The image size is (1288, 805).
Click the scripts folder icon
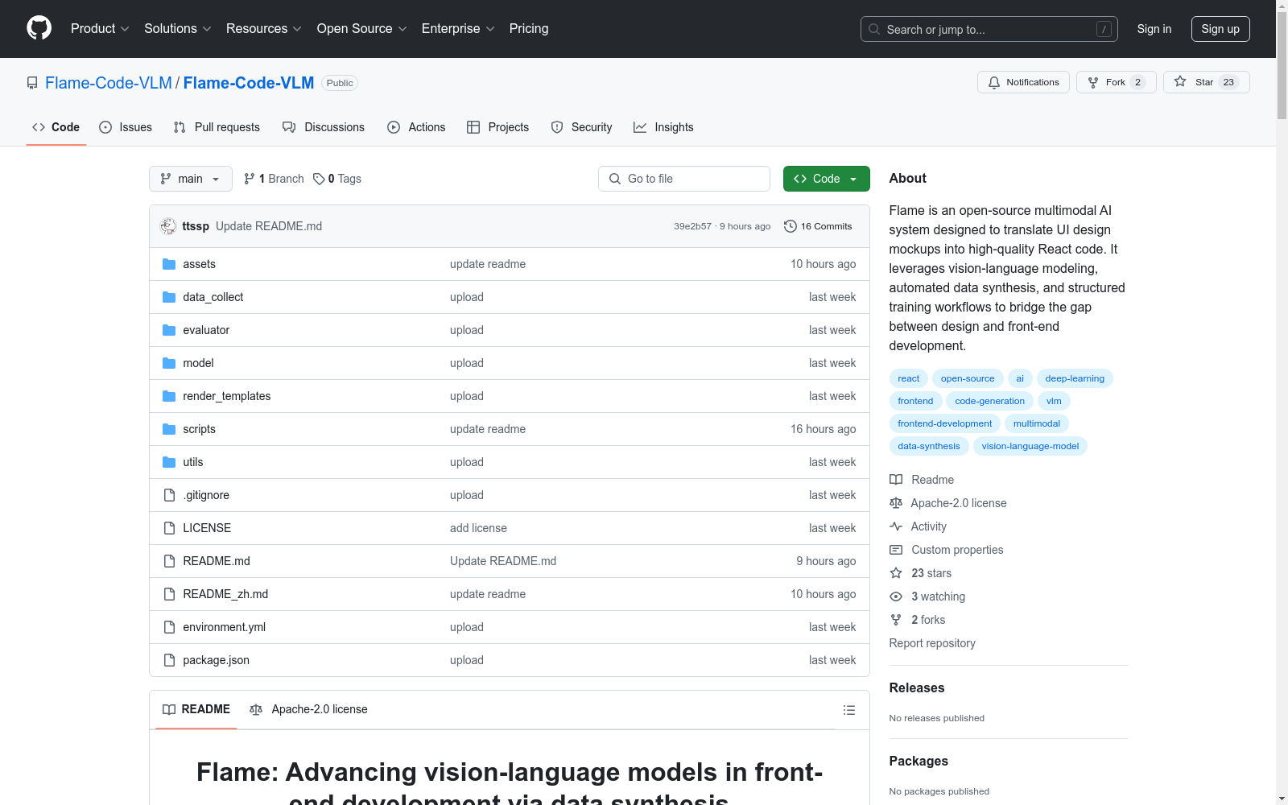(x=169, y=429)
